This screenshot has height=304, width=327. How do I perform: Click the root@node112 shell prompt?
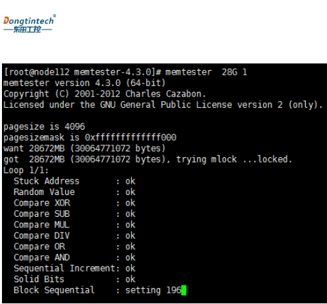(x=82, y=72)
